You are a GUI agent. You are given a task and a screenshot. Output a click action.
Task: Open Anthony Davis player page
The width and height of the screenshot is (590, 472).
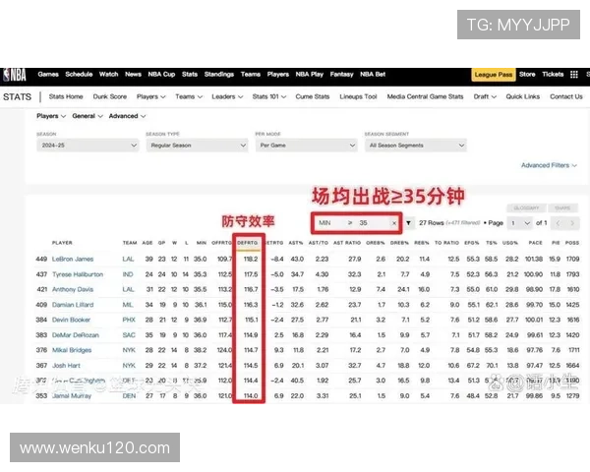click(73, 289)
